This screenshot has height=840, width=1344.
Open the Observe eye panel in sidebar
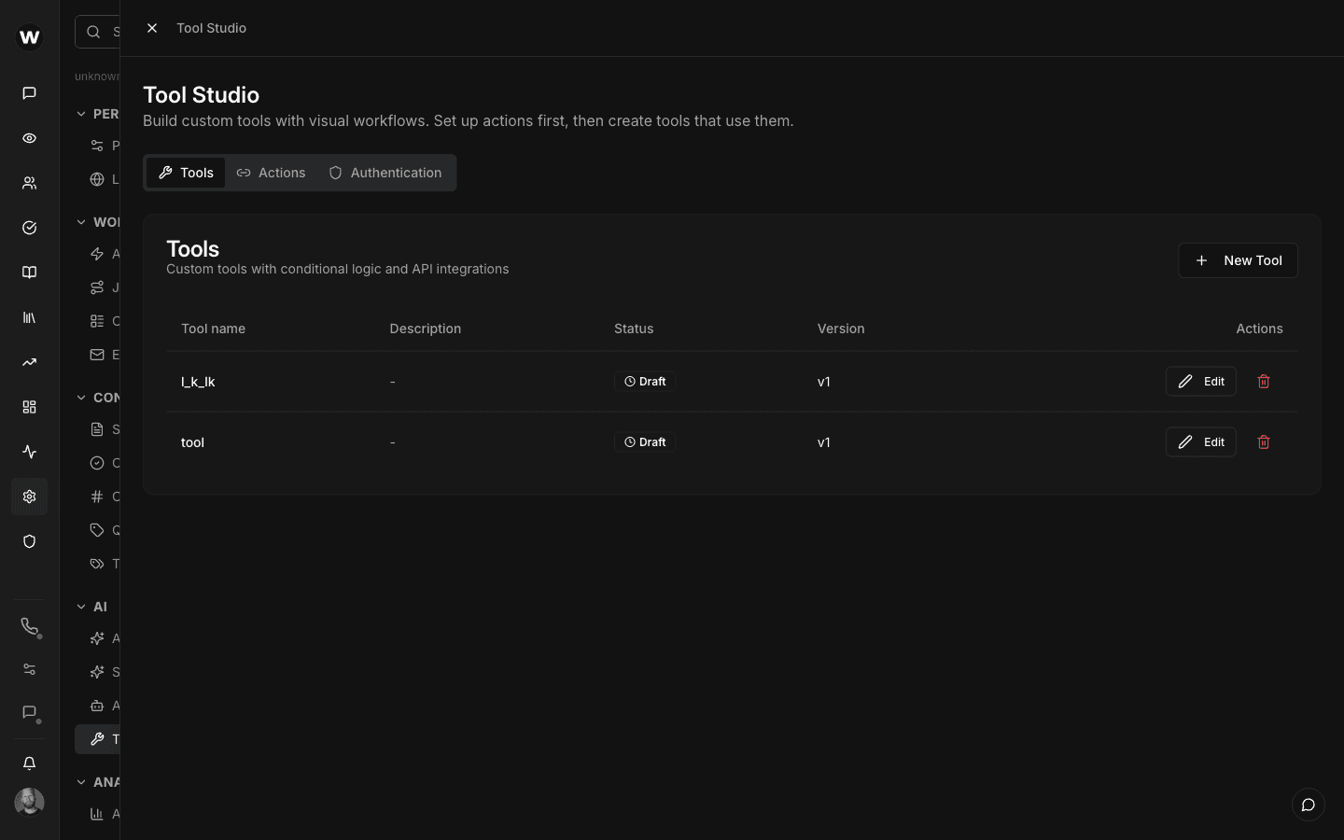click(x=29, y=138)
